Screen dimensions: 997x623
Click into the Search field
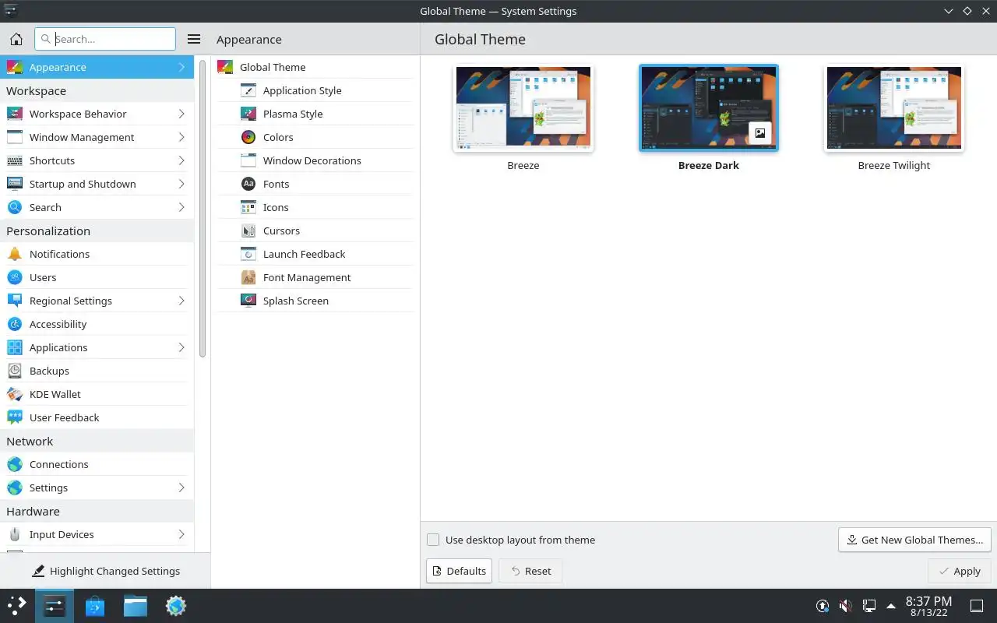click(105, 39)
